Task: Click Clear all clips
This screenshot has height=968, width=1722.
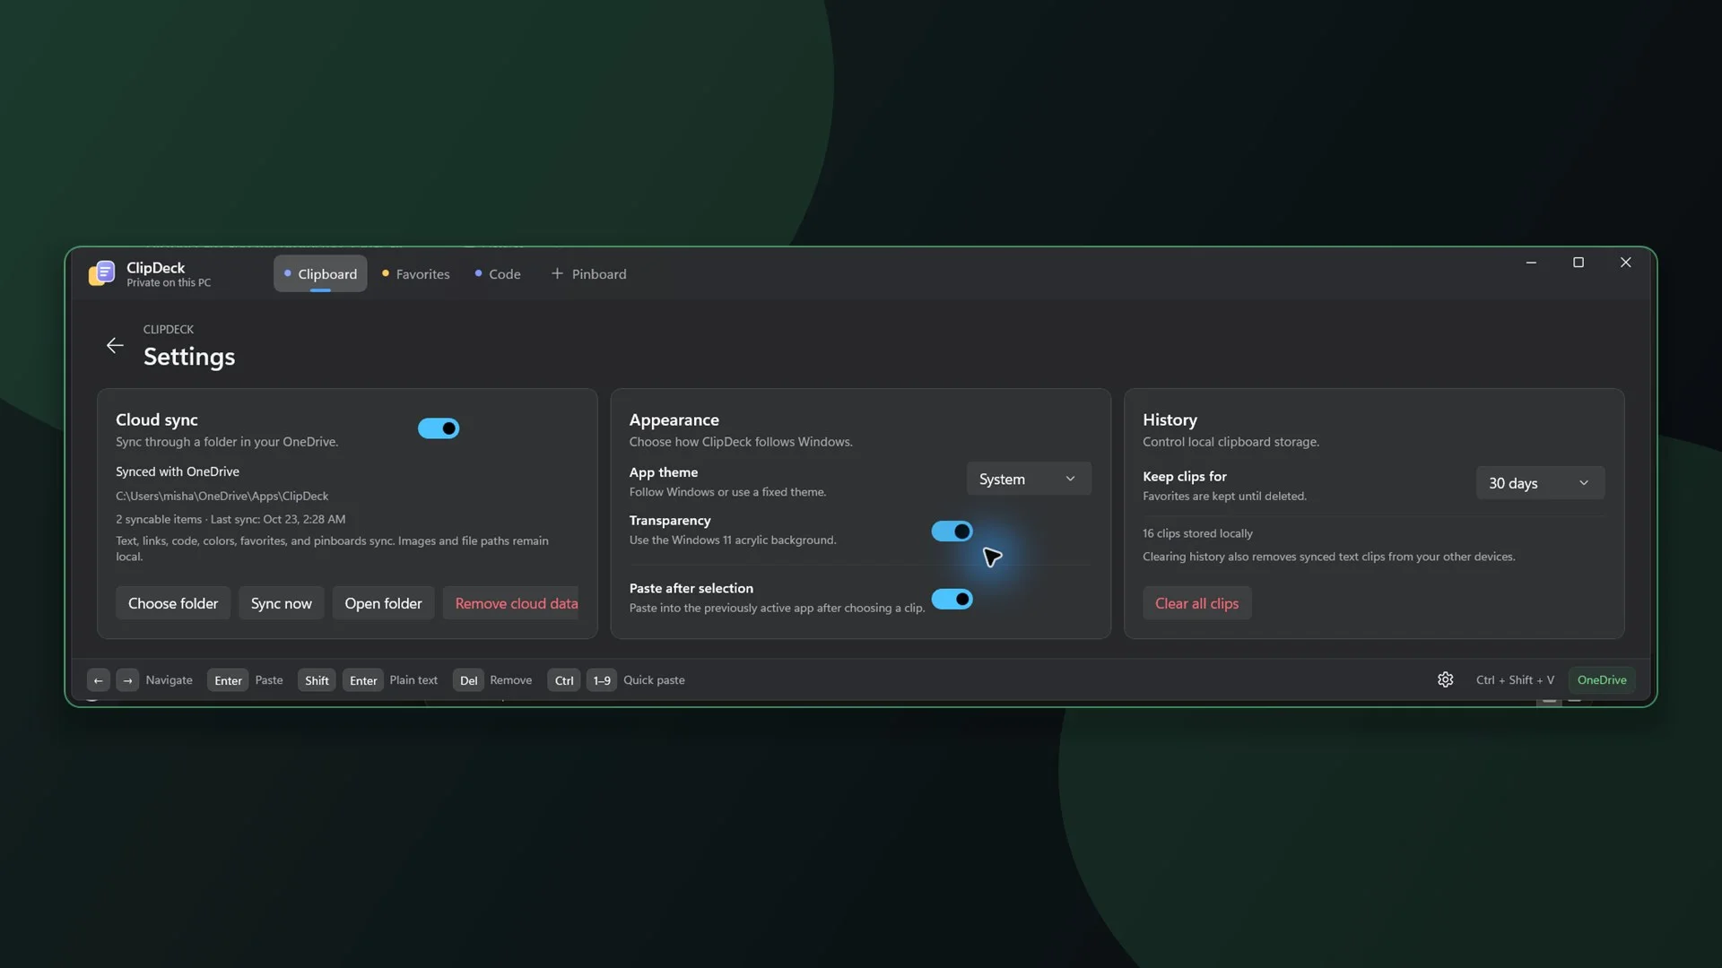Action: click(x=1196, y=603)
